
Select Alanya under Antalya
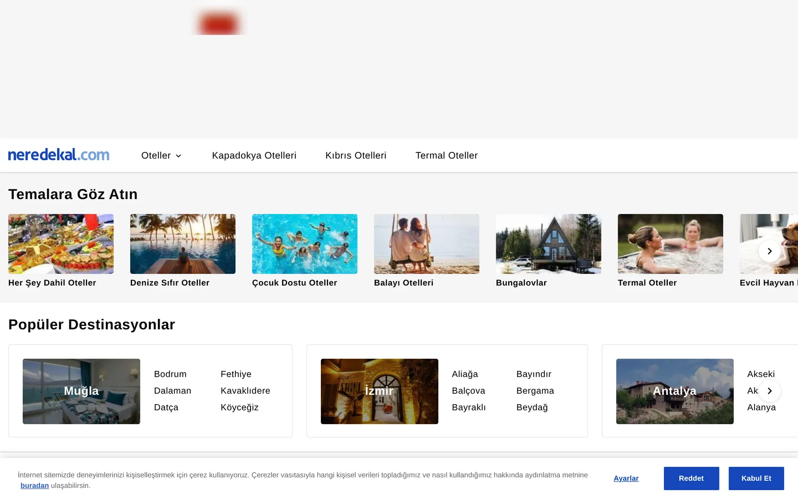pos(761,408)
